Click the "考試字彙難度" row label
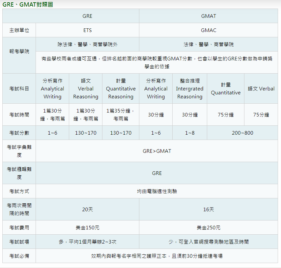The width and height of the screenshot is (281, 268). (19, 151)
